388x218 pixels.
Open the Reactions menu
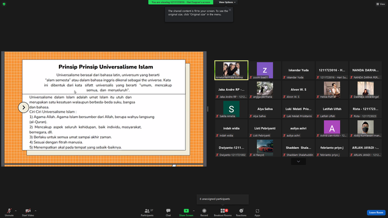(241, 212)
